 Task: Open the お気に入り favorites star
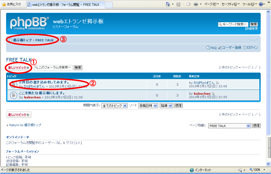(x=4, y=4)
